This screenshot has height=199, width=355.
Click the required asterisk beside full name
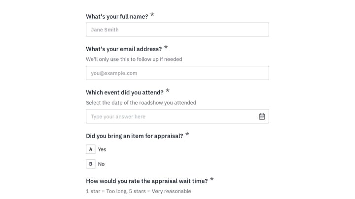pos(152,15)
